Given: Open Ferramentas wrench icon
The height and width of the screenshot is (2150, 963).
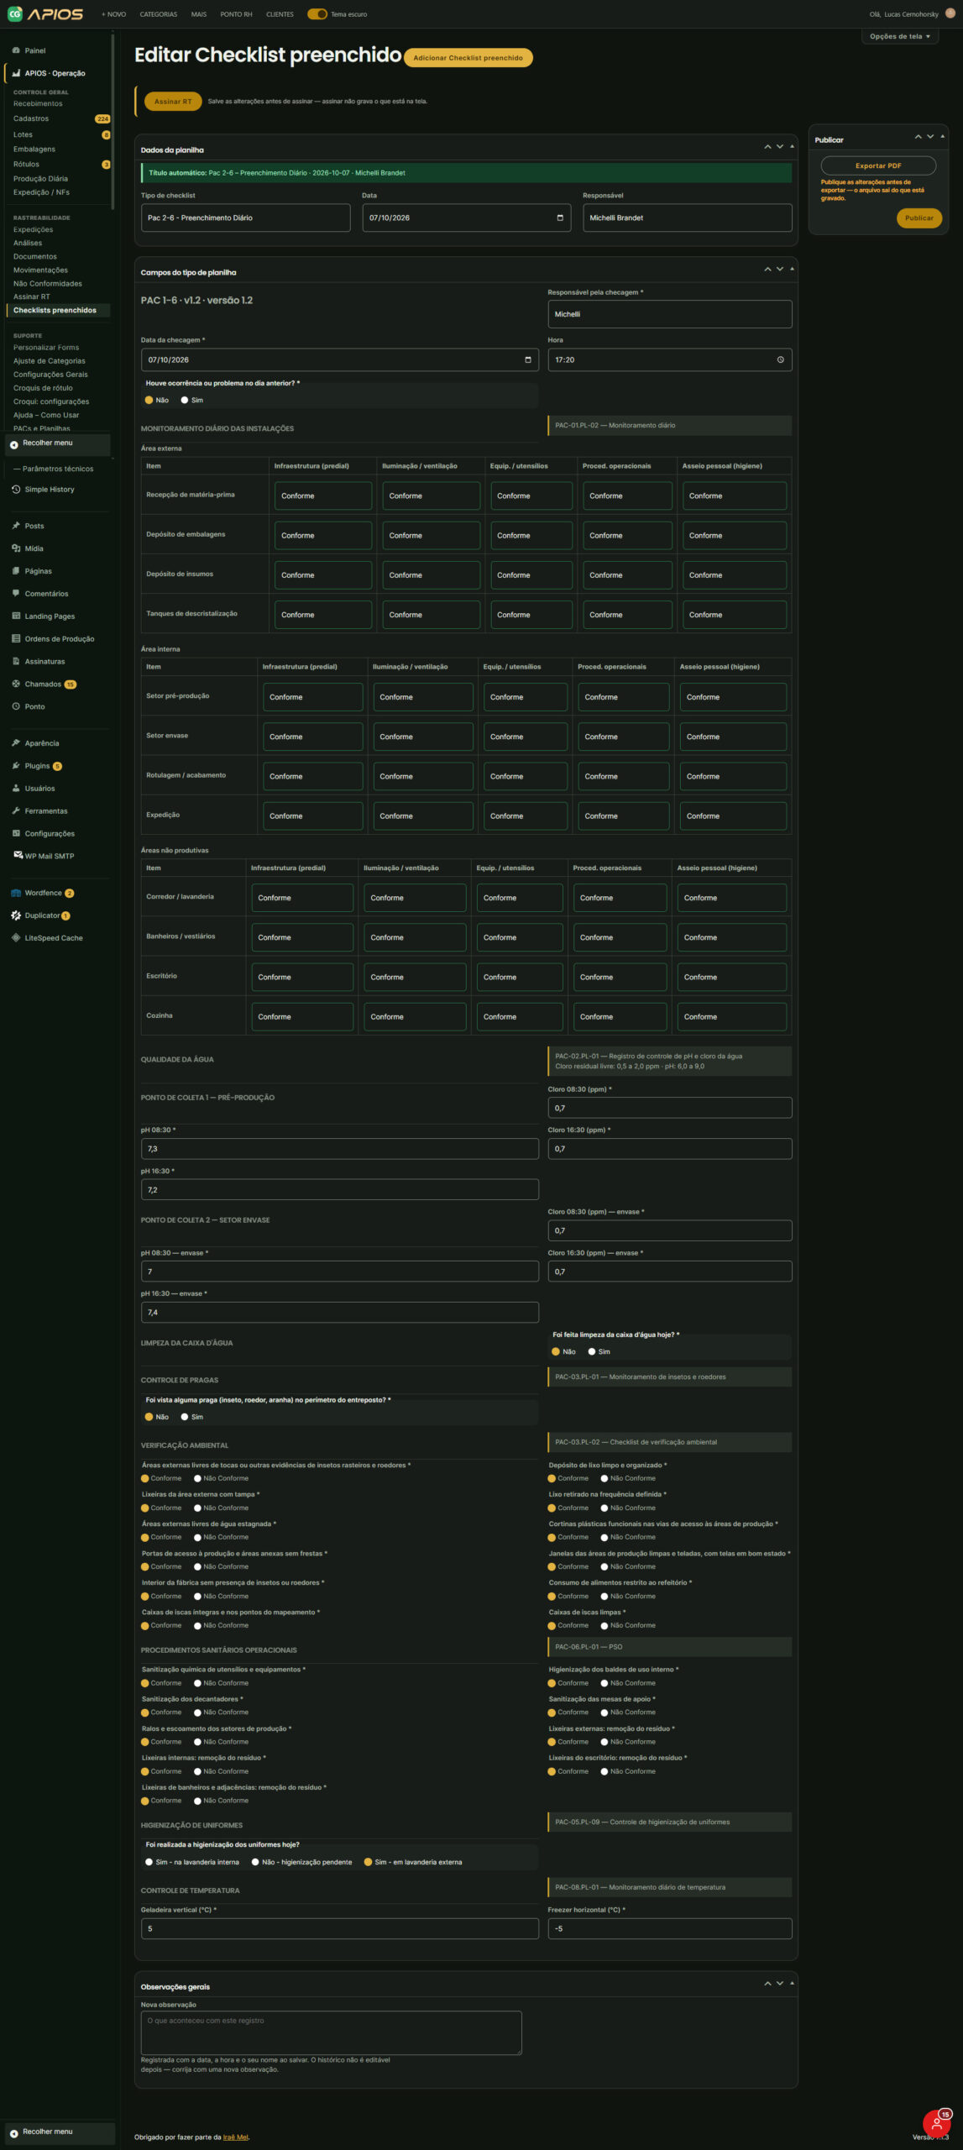Looking at the screenshot, I should (16, 810).
